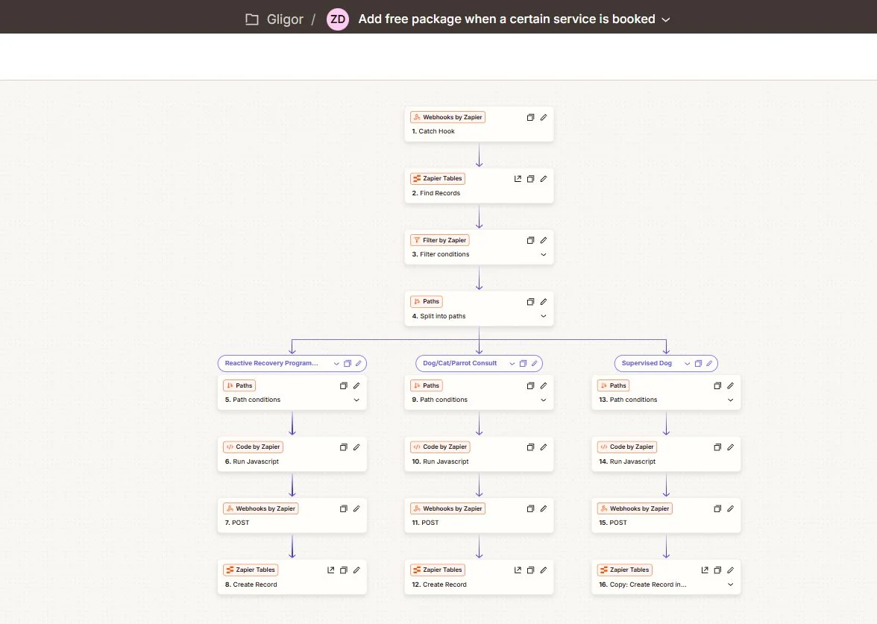Select the Supervised Dog path label

point(647,364)
